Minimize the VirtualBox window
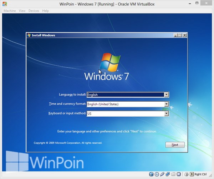Screen dimensions: 214x179 click(190, 4)
